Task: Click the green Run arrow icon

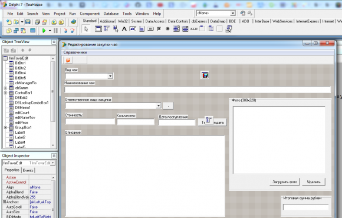Action: point(44,31)
